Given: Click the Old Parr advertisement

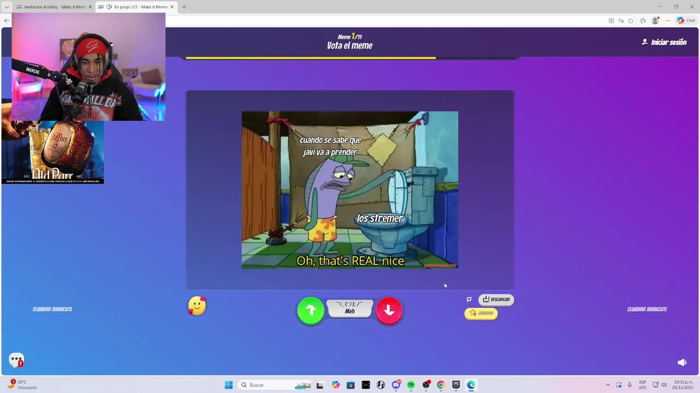Looking at the screenshot, I should tap(52, 152).
